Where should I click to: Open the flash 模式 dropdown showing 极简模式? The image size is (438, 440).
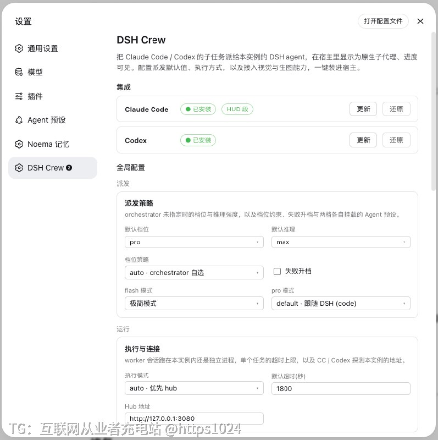click(194, 304)
